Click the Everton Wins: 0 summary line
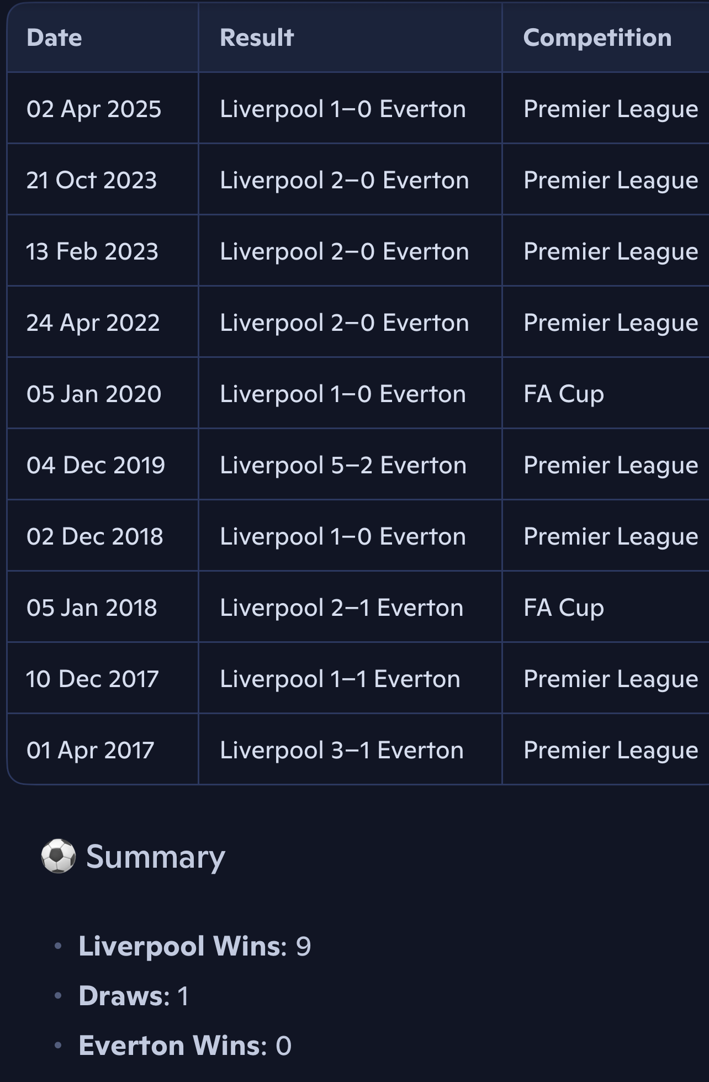Screen dimensions: 709x1082 click(185, 1046)
